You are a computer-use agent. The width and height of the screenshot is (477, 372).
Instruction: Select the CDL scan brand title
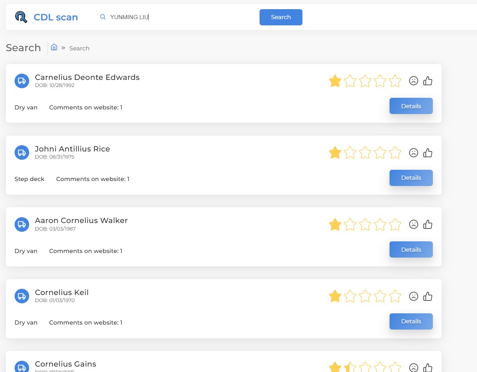(x=56, y=17)
